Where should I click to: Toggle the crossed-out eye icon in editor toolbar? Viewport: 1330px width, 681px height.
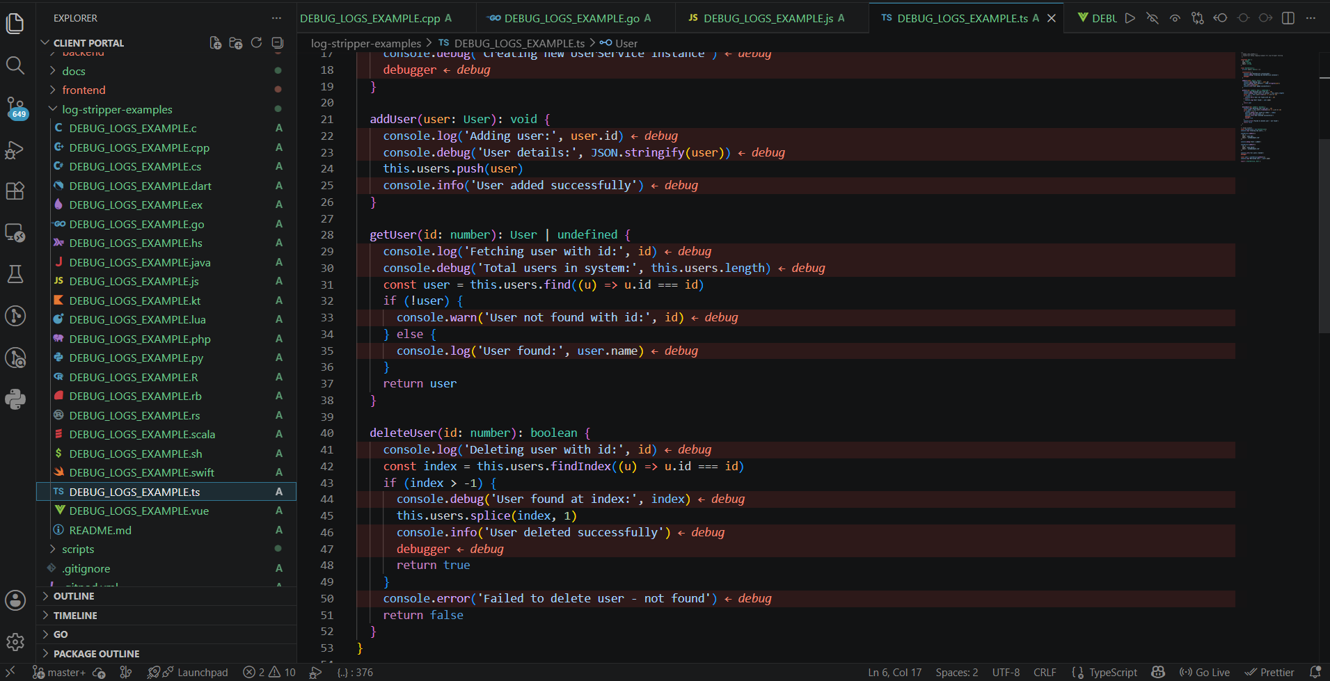tap(1153, 18)
